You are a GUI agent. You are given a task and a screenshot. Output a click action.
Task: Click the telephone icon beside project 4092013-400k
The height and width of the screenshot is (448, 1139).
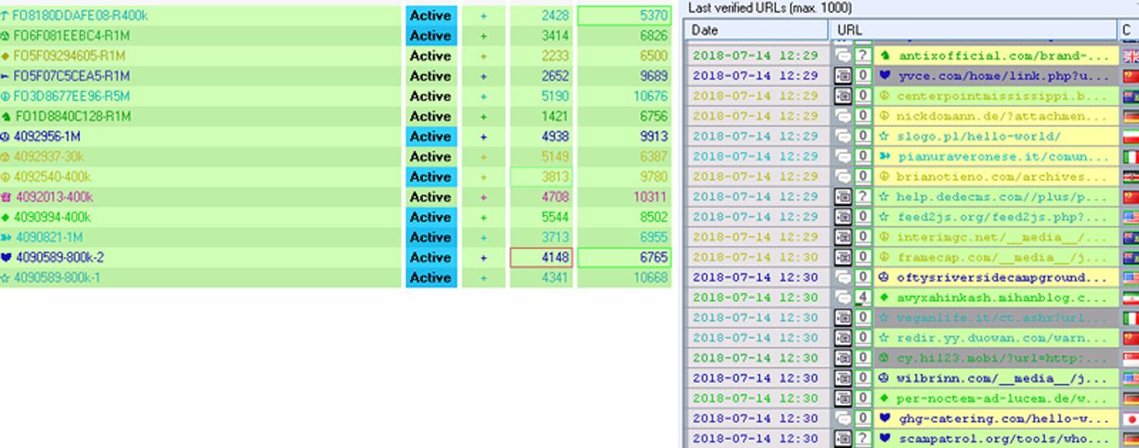(x=7, y=197)
